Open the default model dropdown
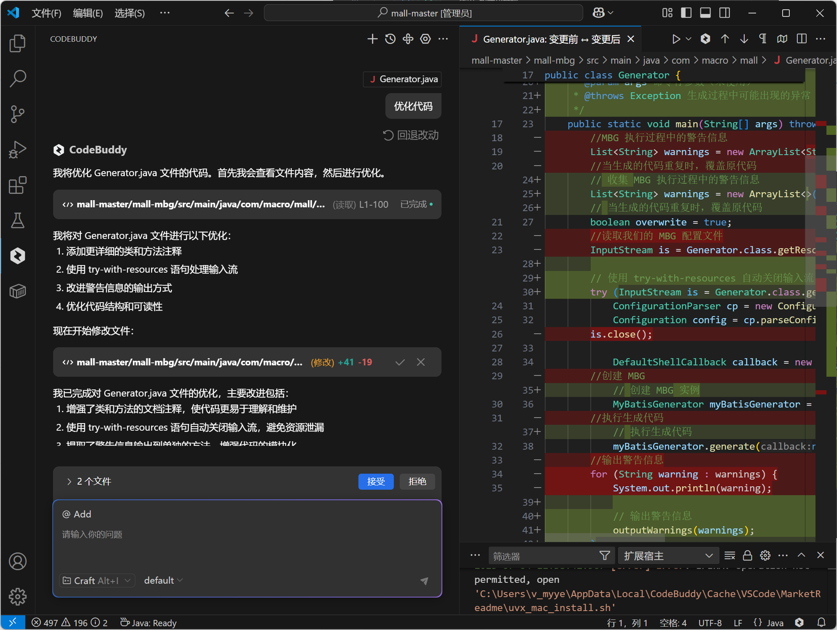 163,580
